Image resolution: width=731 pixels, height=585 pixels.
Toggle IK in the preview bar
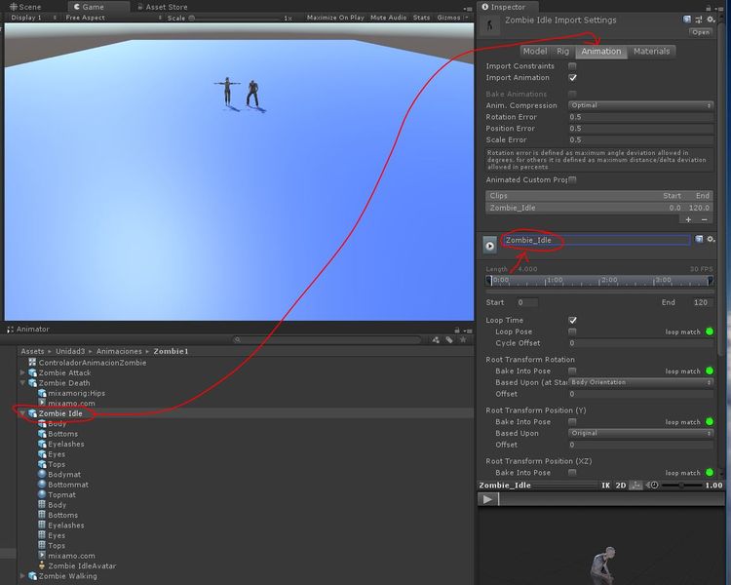tap(605, 486)
